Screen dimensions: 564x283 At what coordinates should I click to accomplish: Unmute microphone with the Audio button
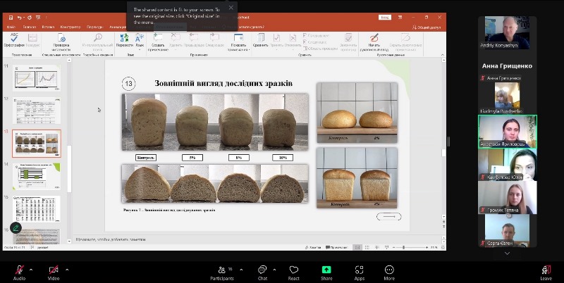tap(19, 270)
